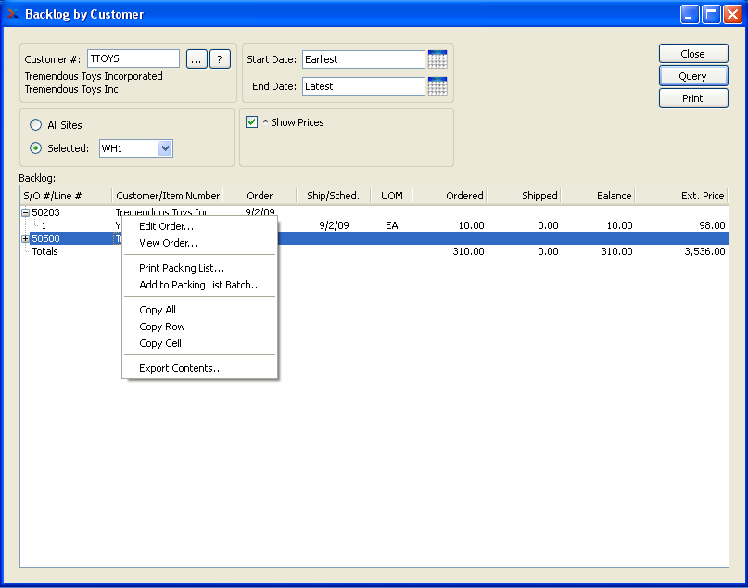The image size is (748, 588).
Task: Sort by the Ext. Price column header
Action: click(x=681, y=196)
